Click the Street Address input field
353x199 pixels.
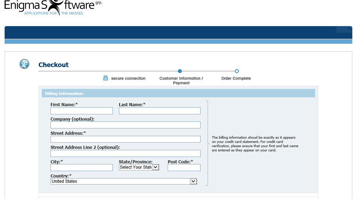pyautogui.click(x=126, y=139)
